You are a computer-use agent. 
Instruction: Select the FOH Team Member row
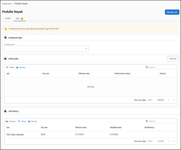[x=15, y=134]
